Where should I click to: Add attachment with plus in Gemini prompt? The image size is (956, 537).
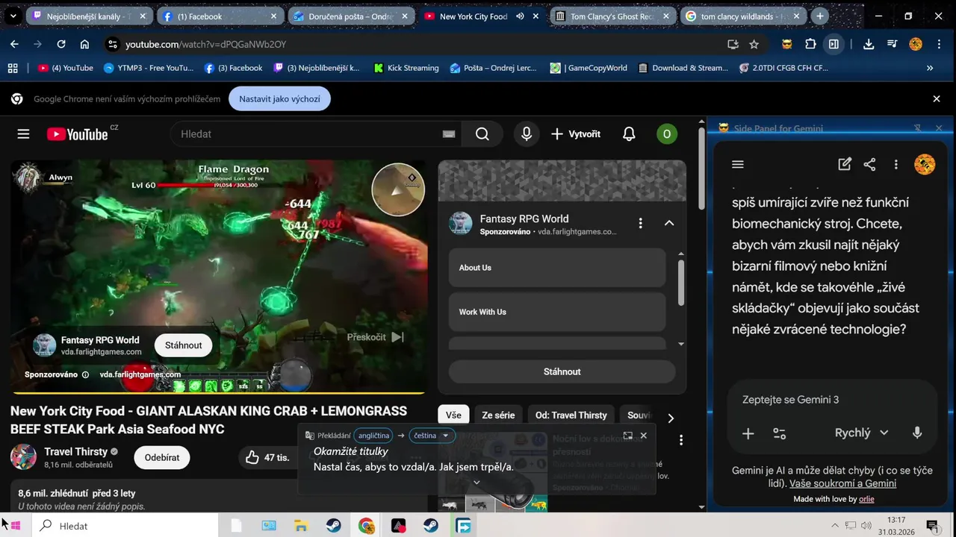point(748,433)
